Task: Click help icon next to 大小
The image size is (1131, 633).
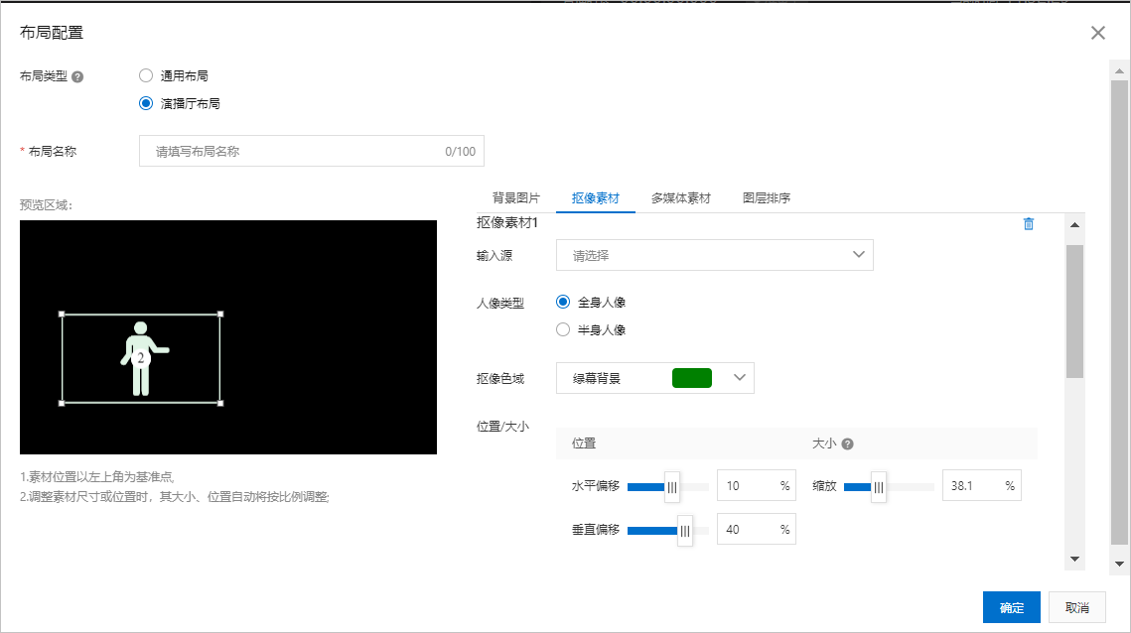Action: coord(848,444)
